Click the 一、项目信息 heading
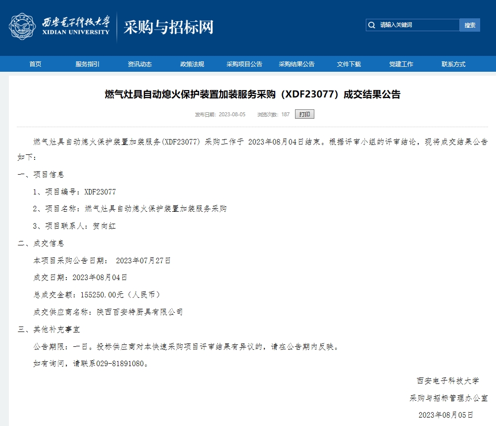496x426 pixels. 41,174
